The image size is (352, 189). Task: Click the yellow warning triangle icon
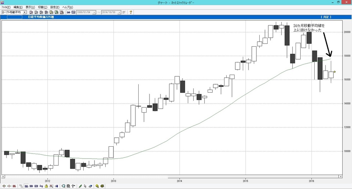tap(46, 186)
